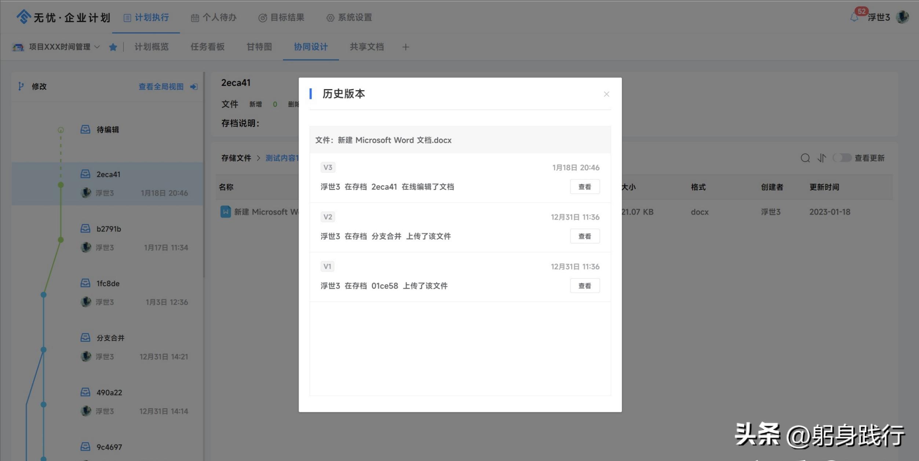
Task: View the V3 history version
Action: click(584, 187)
